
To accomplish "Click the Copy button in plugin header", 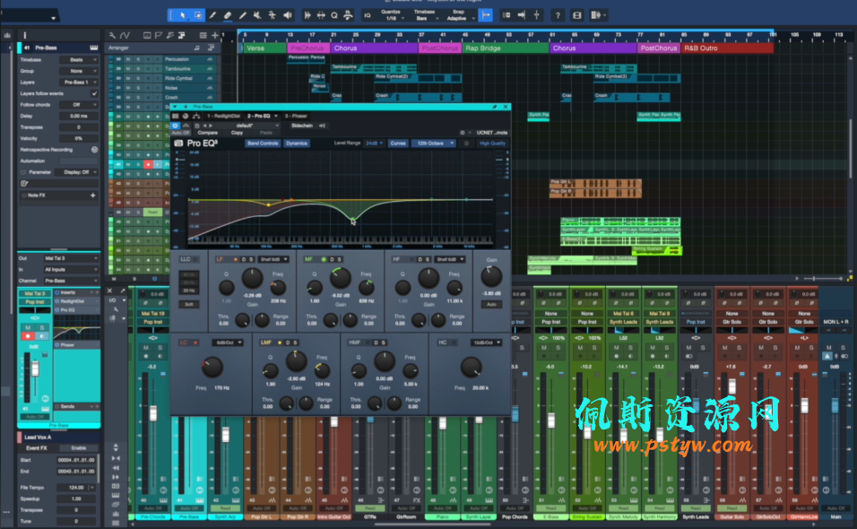I will pyautogui.click(x=237, y=133).
